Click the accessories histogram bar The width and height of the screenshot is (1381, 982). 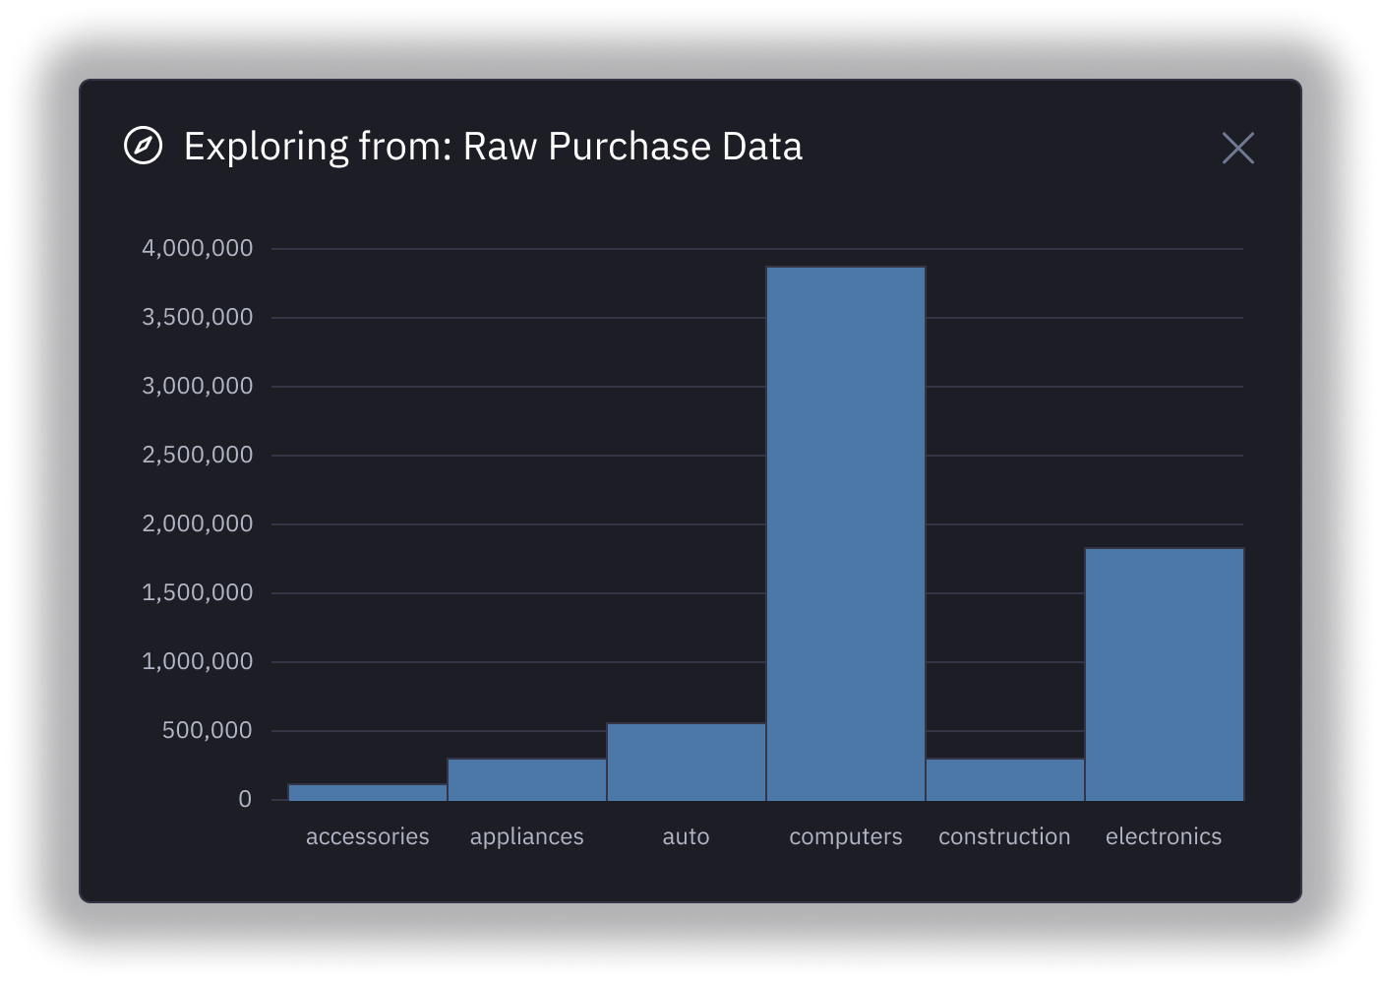pos(368,792)
